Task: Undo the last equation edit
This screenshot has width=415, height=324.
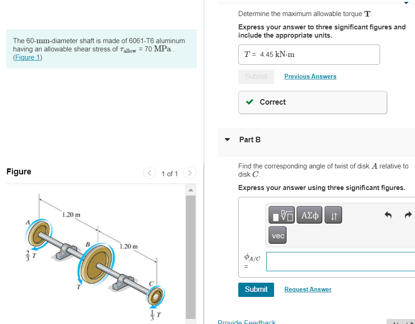Action: pos(388,214)
